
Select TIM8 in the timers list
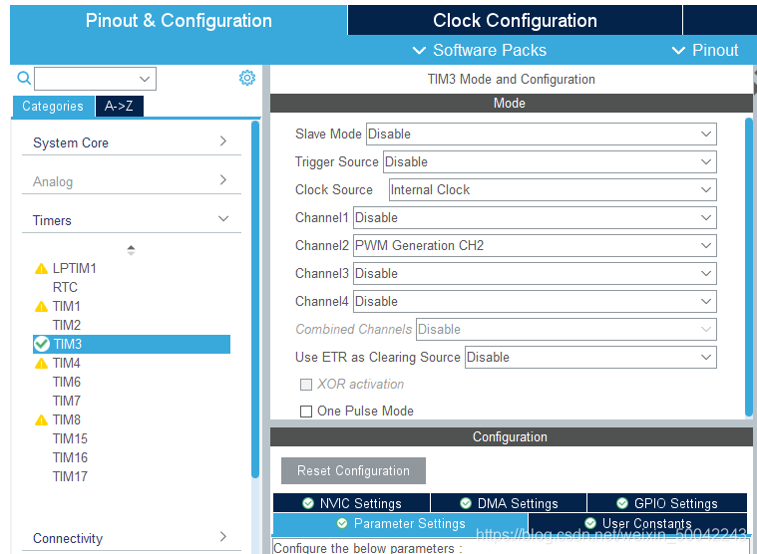click(x=67, y=419)
